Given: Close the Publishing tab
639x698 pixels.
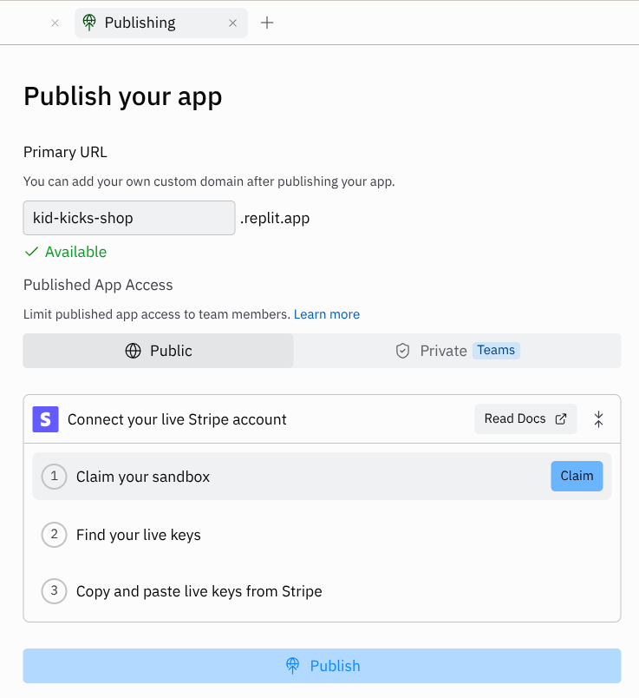Looking at the screenshot, I should 232,23.
